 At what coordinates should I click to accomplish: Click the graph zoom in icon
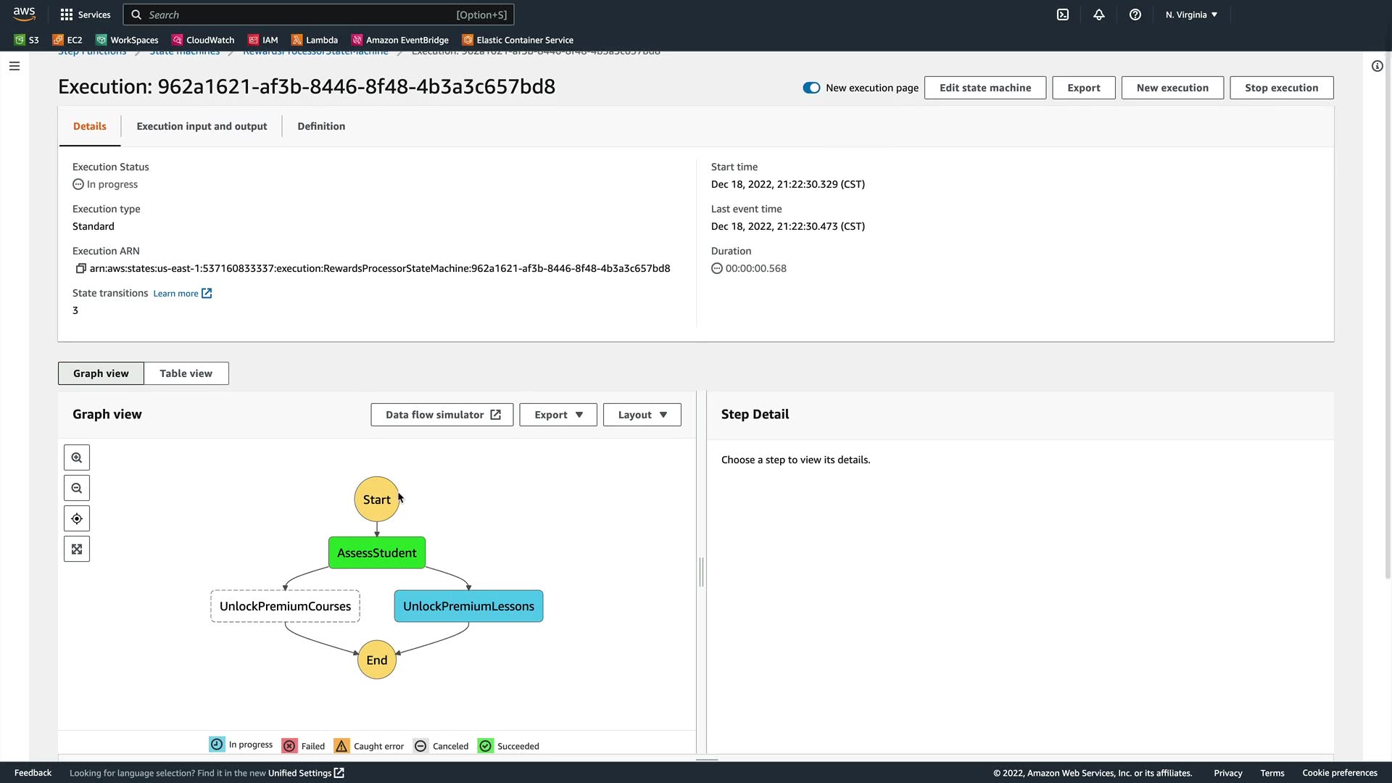77,458
